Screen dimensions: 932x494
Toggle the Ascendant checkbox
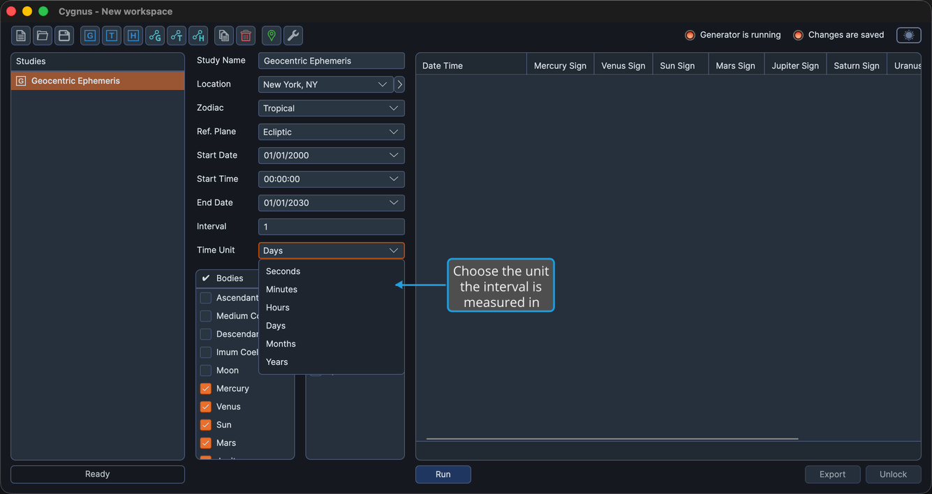(x=206, y=298)
